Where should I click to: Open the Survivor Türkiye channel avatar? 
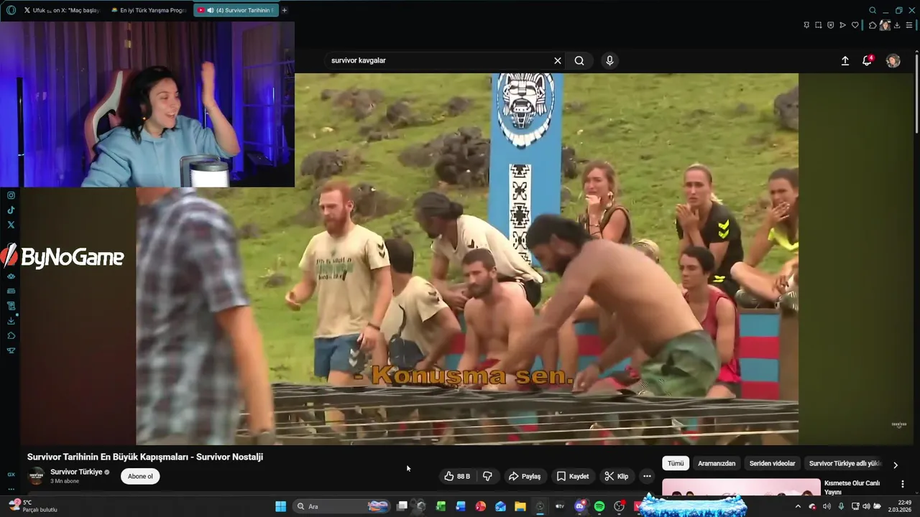pos(36,476)
